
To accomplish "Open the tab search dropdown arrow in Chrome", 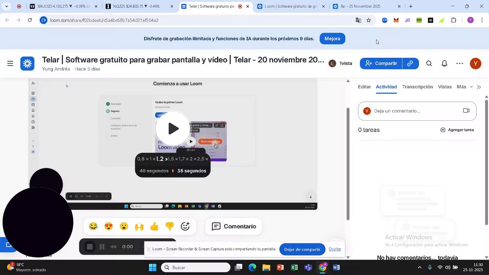I will 6,6.
